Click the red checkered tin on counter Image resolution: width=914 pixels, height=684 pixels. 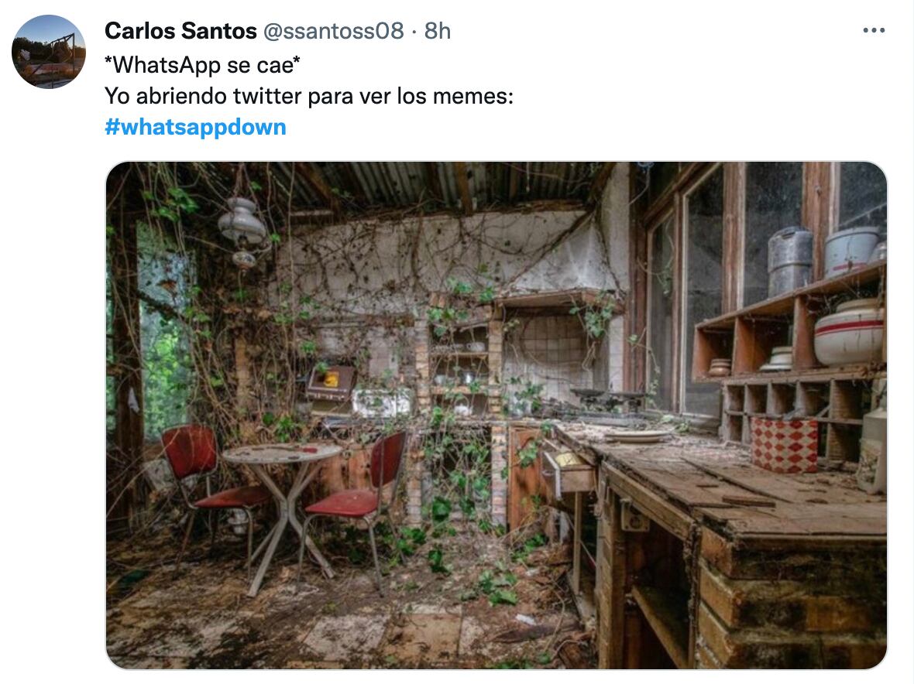pos(783,444)
